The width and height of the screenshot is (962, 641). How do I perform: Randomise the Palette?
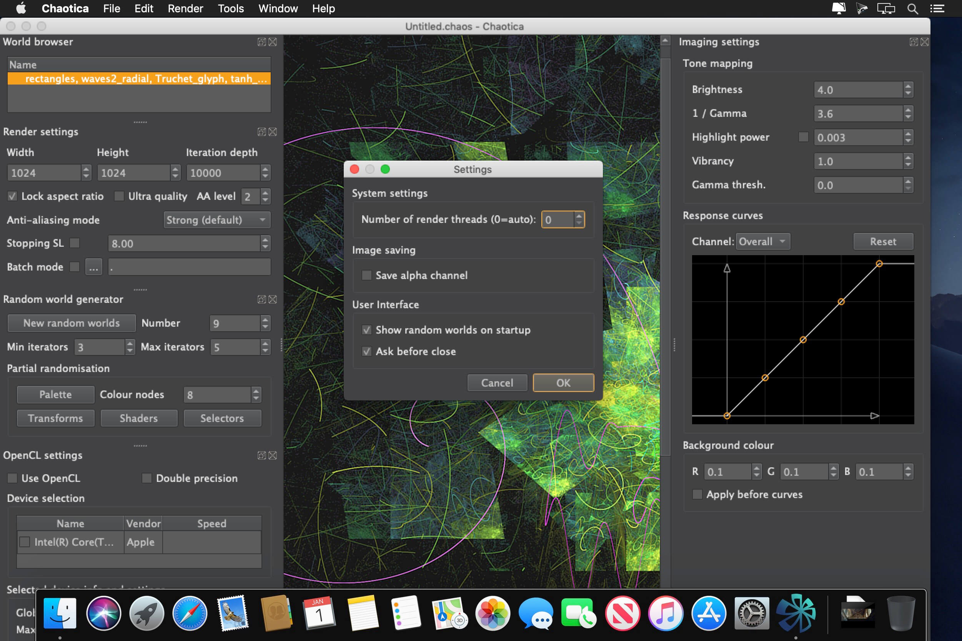pos(56,395)
